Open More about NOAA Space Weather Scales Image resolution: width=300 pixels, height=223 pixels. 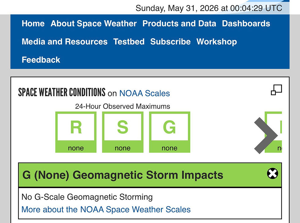click(106, 210)
